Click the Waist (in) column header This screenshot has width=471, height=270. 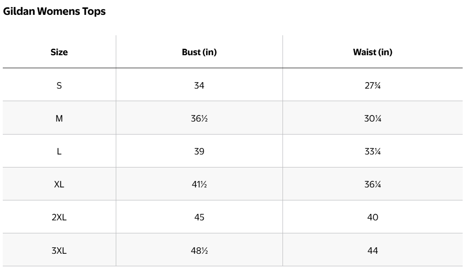click(372, 52)
